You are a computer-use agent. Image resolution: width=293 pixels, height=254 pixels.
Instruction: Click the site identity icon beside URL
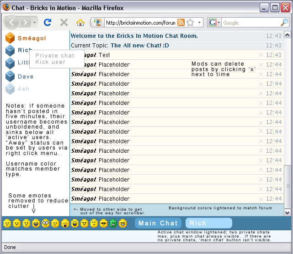(97, 22)
